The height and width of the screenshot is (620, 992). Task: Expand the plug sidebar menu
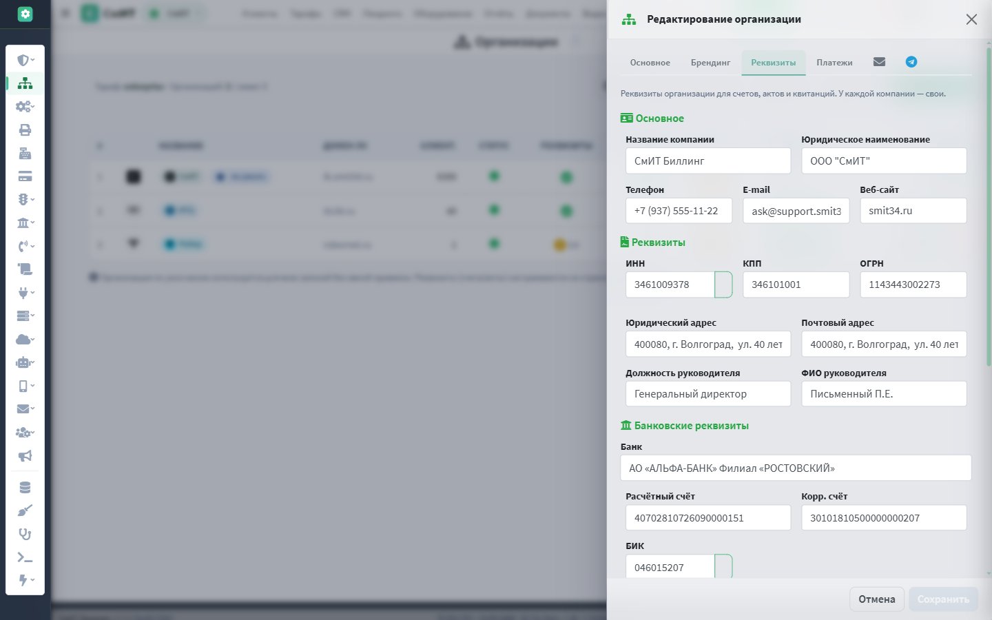coord(25,293)
